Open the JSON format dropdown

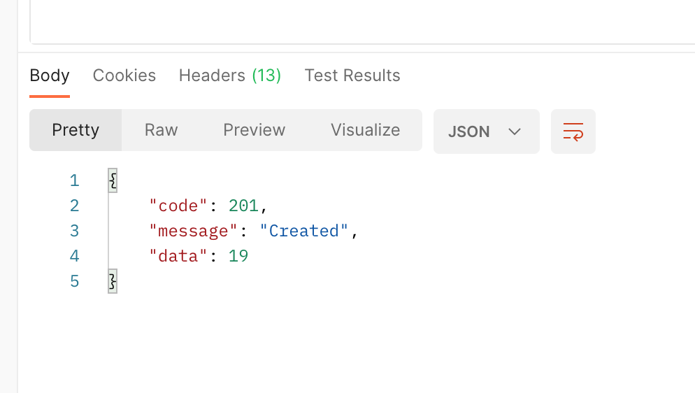tap(486, 131)
